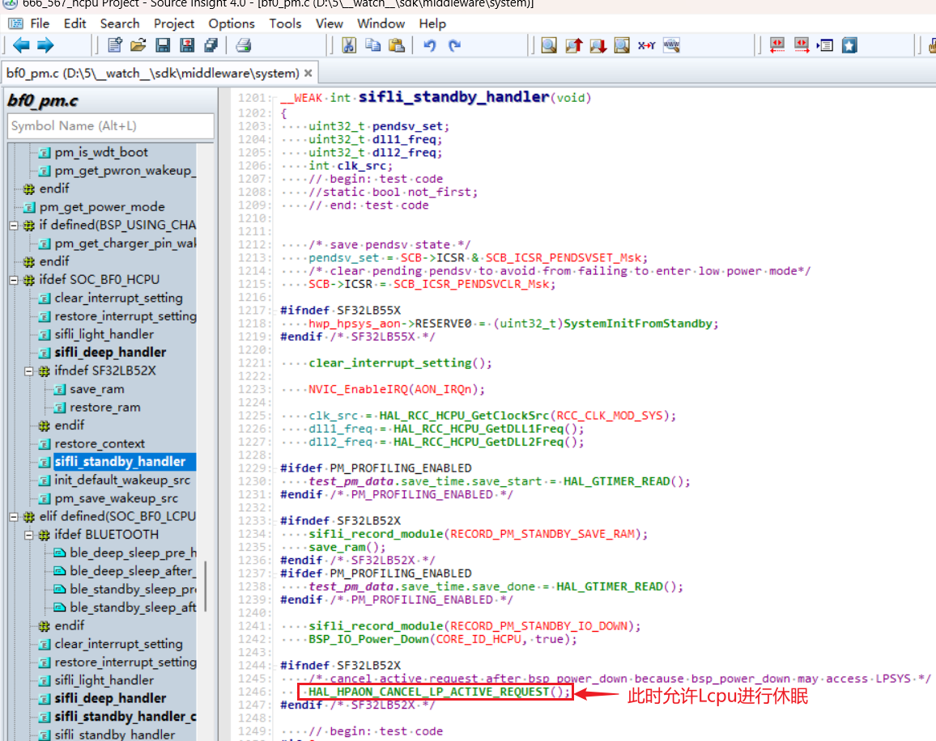This screenshot has width=936, height=741.
Task: Open the View menu
Action: point(330,24)
